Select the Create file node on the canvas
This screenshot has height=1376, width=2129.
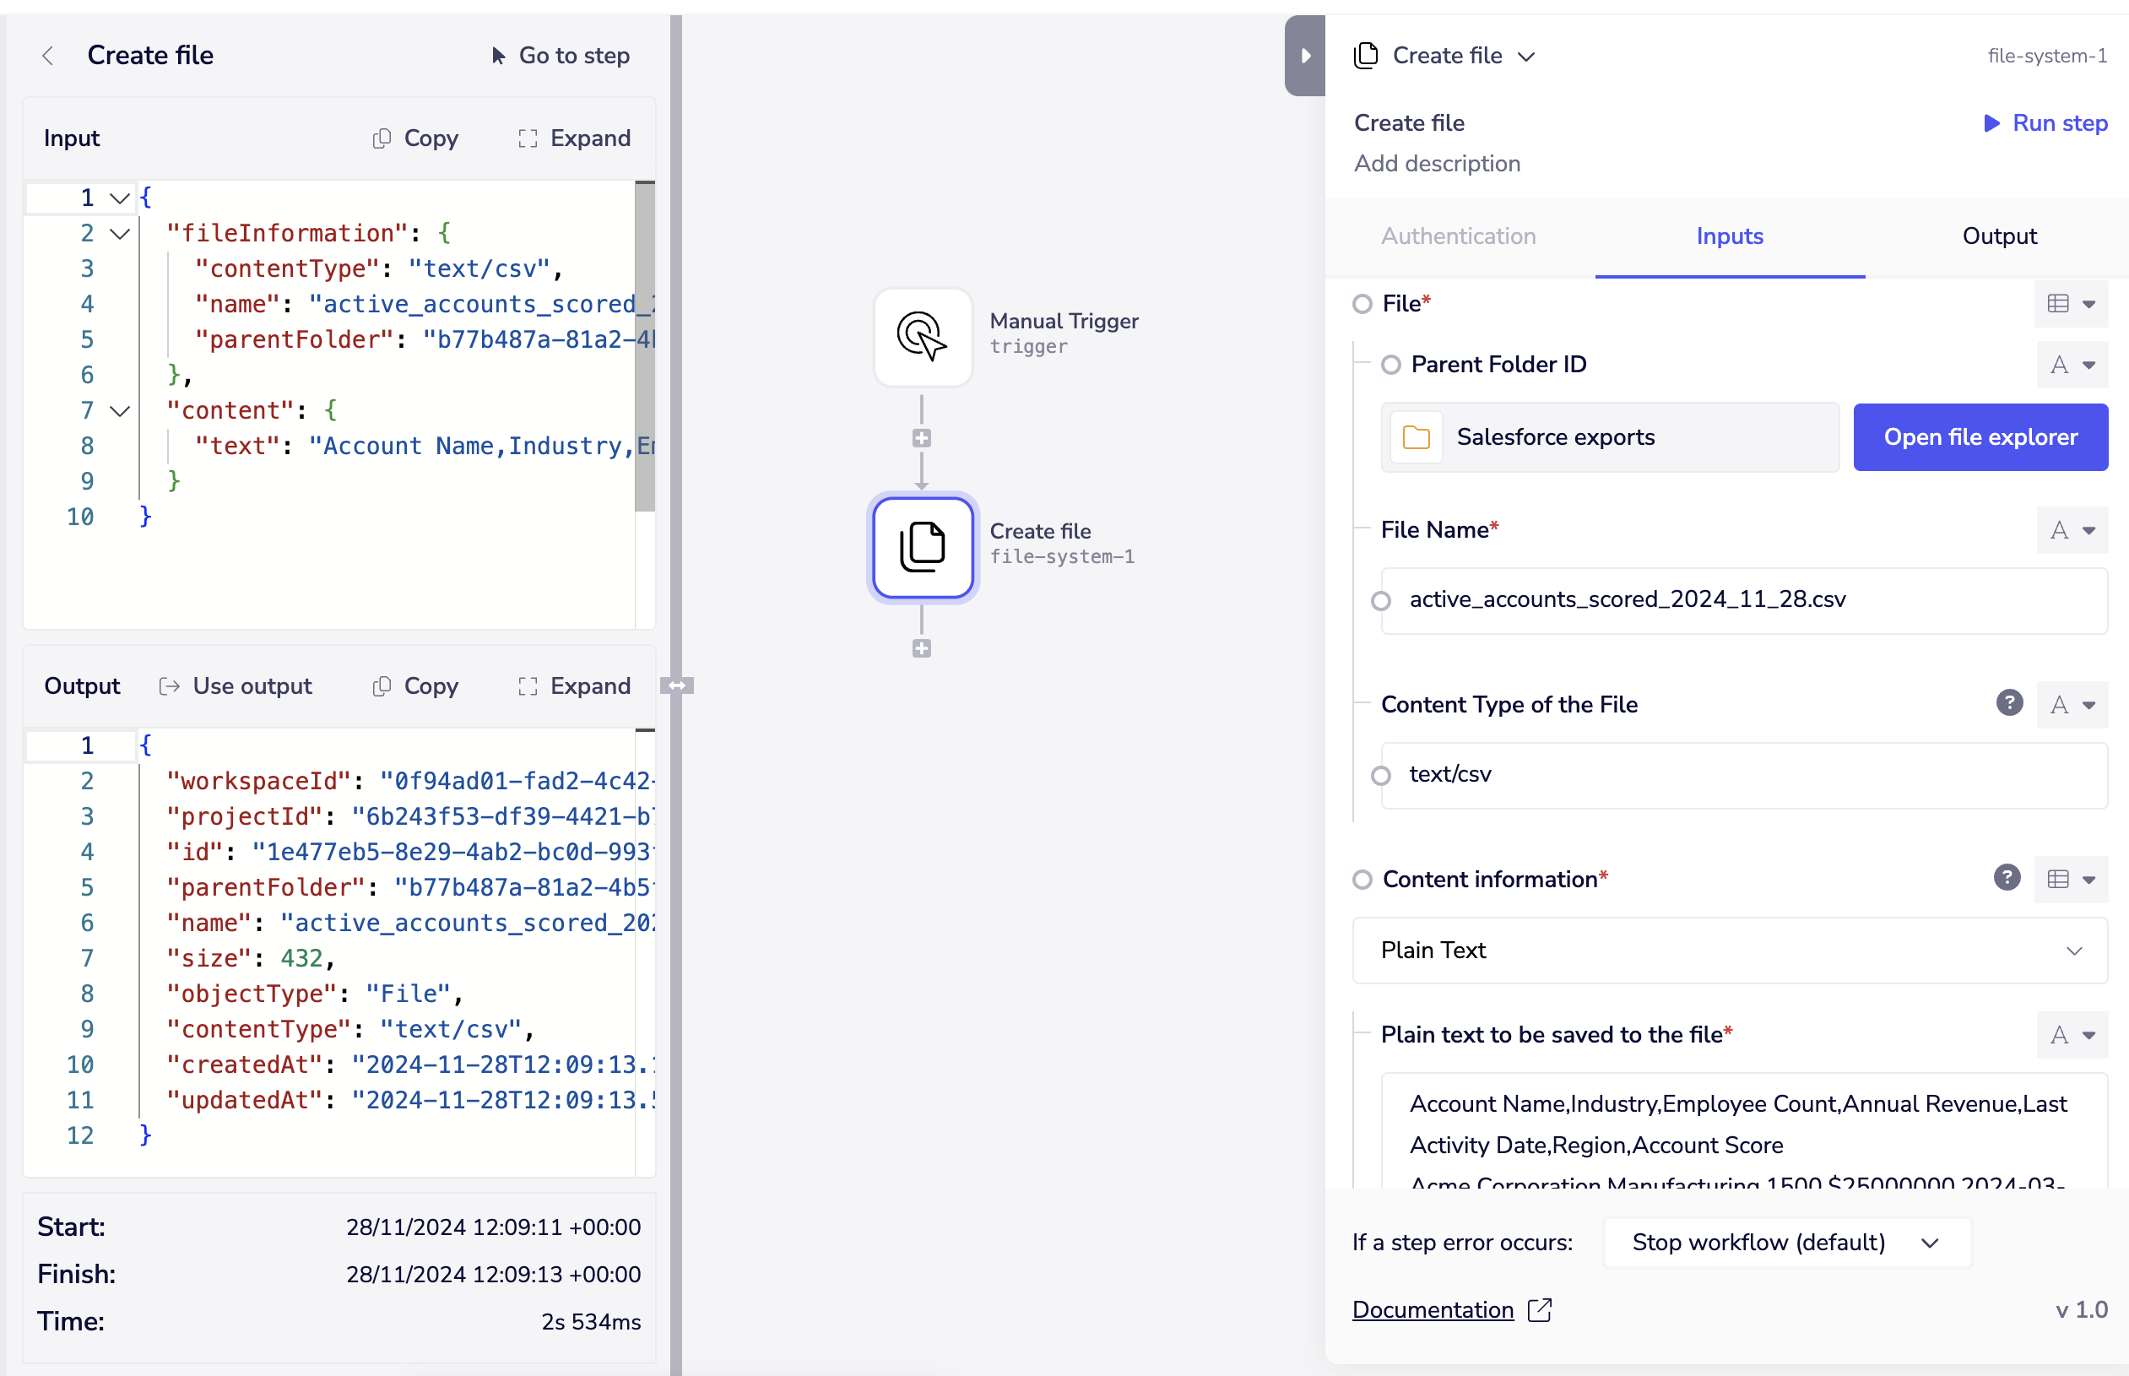click(x=922, y=548)
